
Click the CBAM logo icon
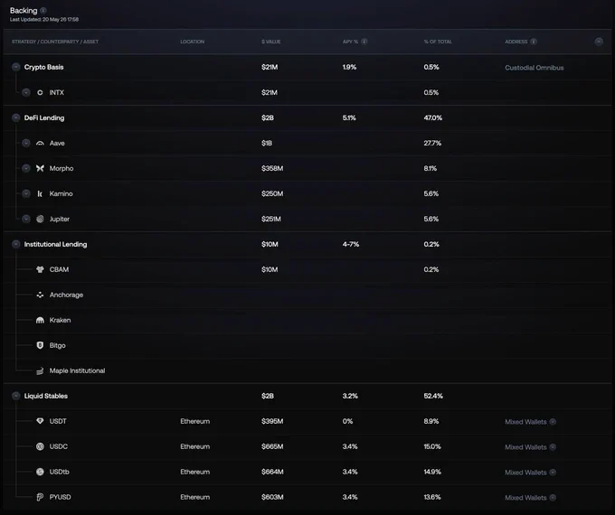click(x=40, y=269)
